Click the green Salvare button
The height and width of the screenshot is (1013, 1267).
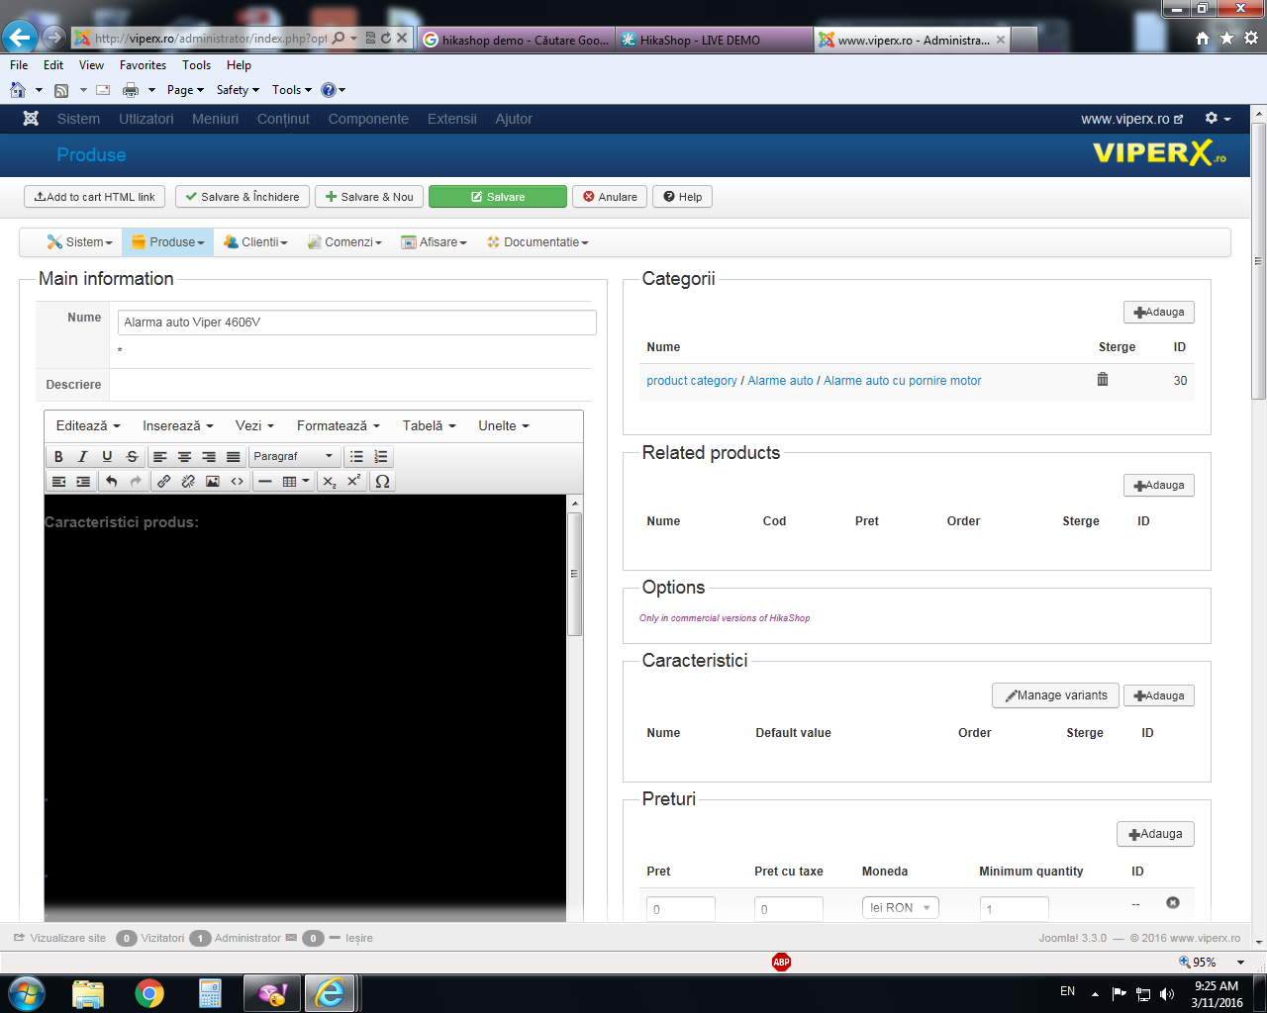pyautogui.click(x=498, y=197)
